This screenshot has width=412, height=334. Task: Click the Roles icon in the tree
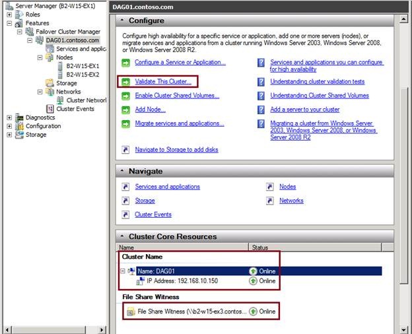[19, 15]
